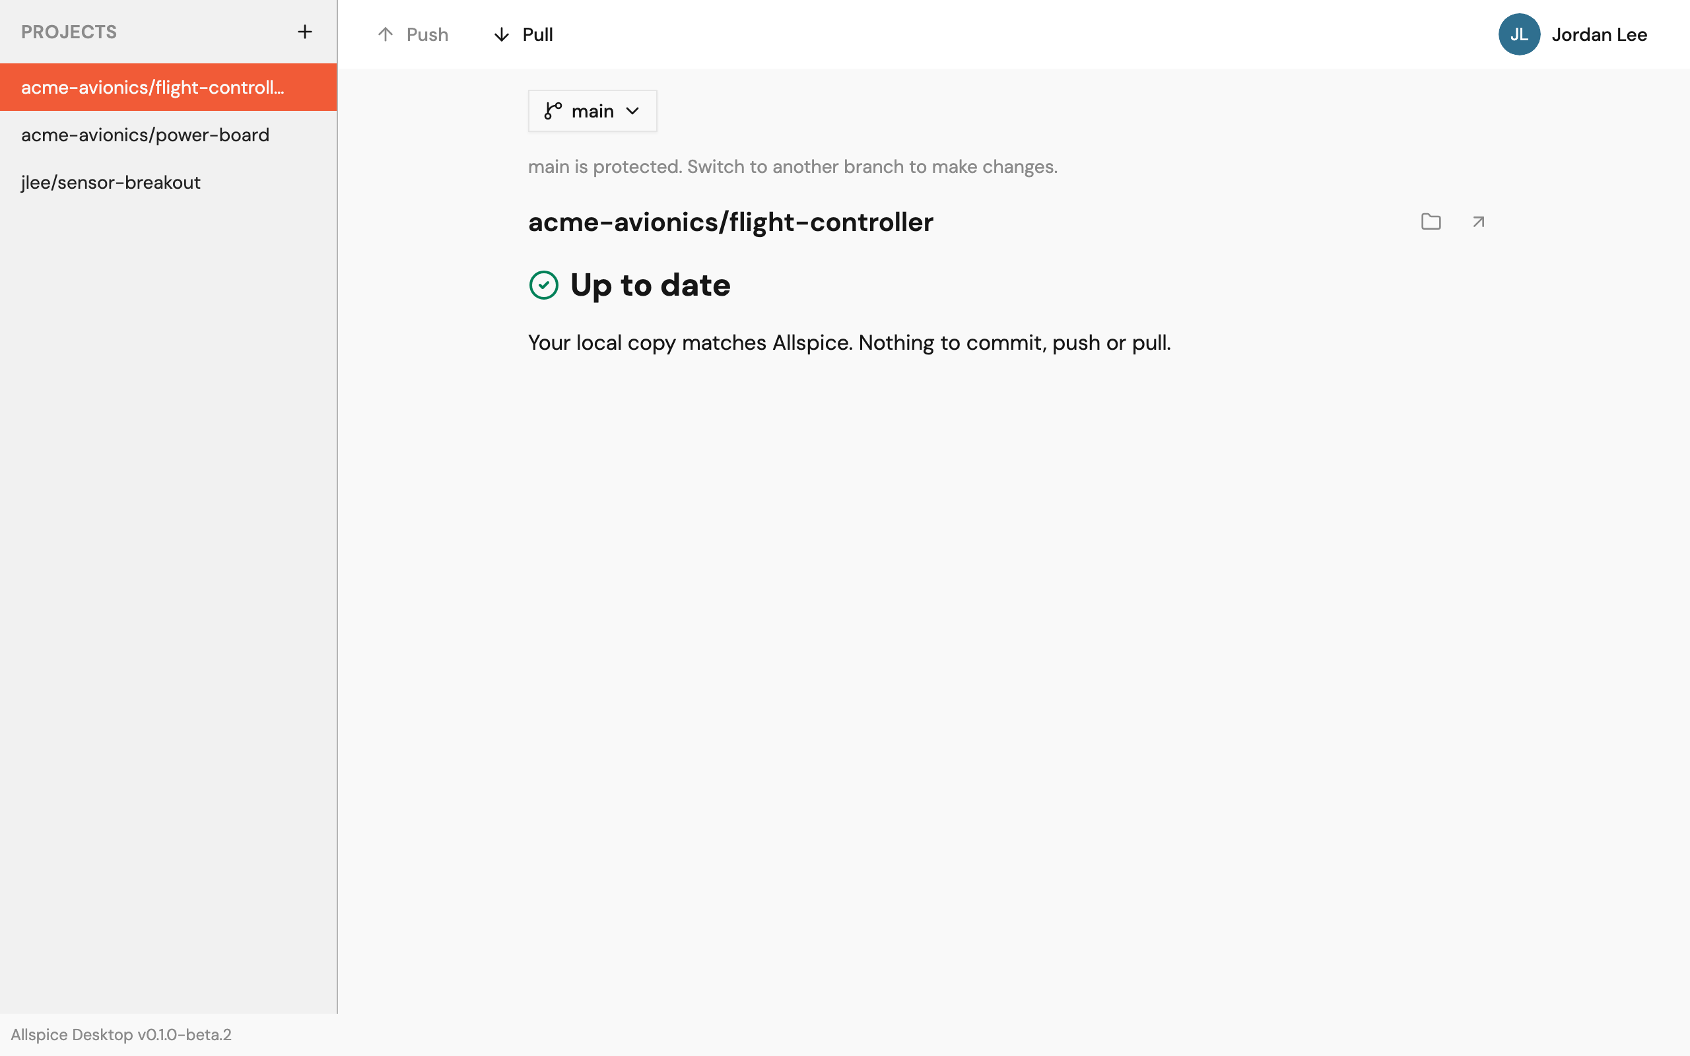Click the branch icon in branch selector
This screenshot has width=1690, height=1056.
tap(553, 111)
